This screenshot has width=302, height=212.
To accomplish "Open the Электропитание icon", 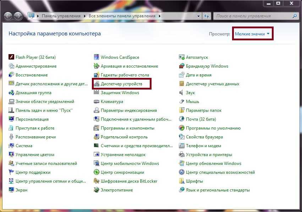I will [97, 190].
